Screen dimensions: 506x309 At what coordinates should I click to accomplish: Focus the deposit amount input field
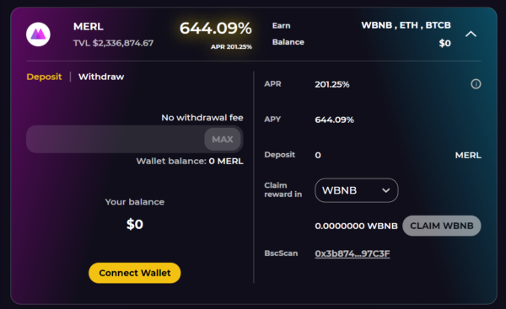116,139
